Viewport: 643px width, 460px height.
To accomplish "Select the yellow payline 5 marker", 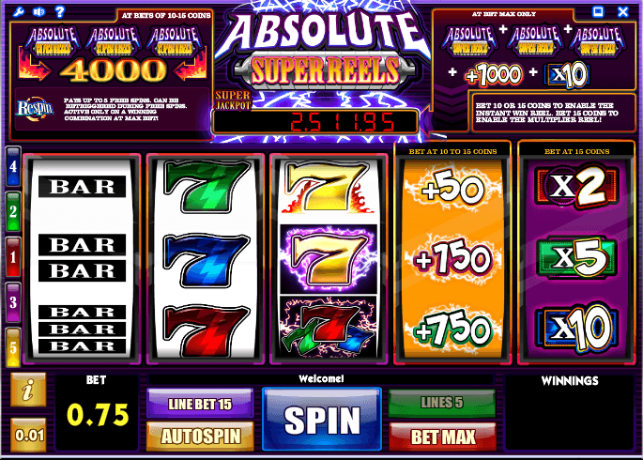I will pos(13,347).
